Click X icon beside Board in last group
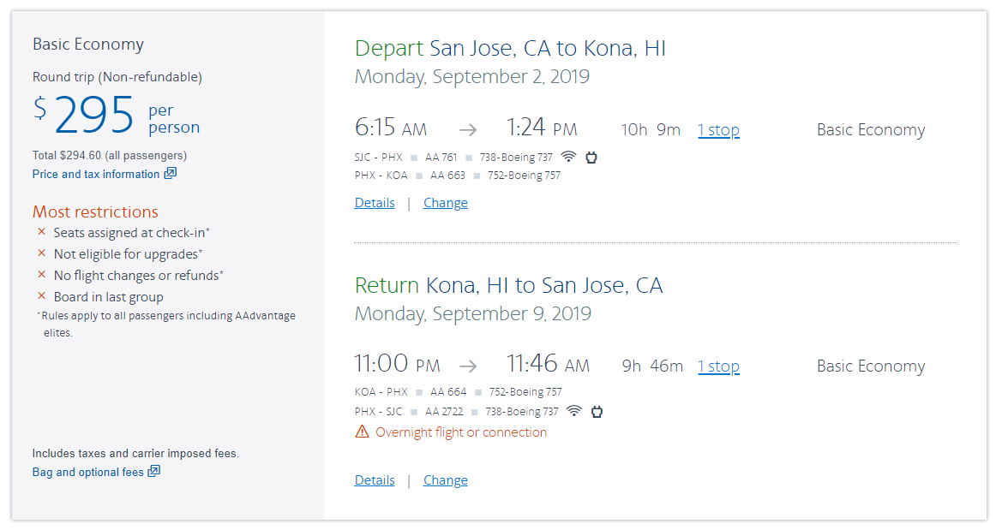The height and width of the screenshot is (530, 996). coord(41,296)
